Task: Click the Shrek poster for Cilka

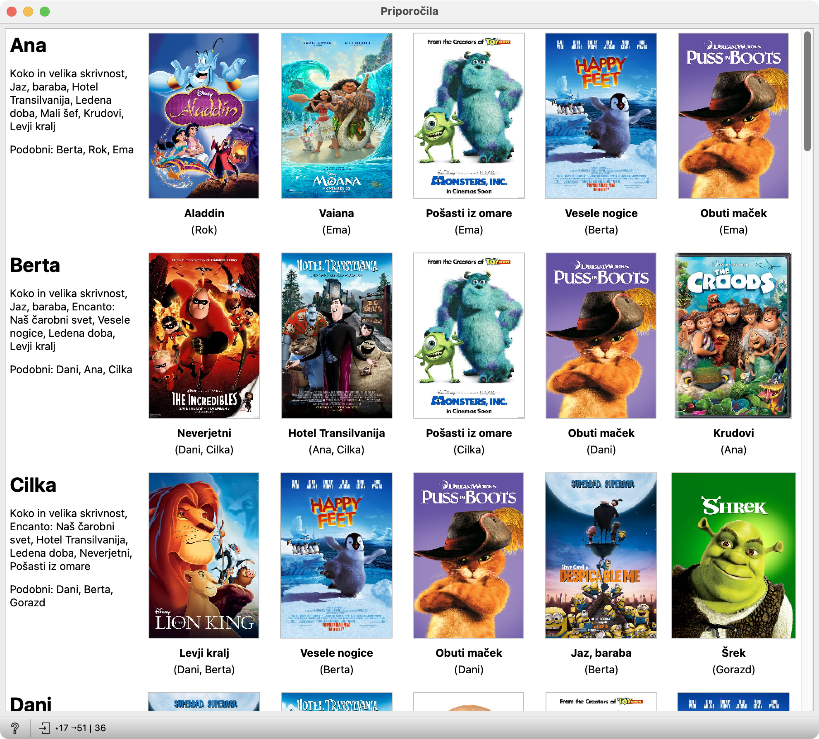Action: (733, 555)
